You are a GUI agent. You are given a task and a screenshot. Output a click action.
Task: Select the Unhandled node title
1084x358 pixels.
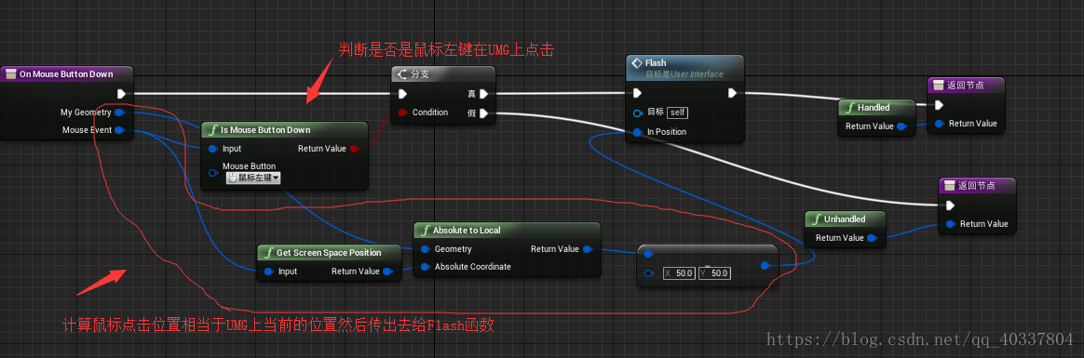[x=845, y=219]
